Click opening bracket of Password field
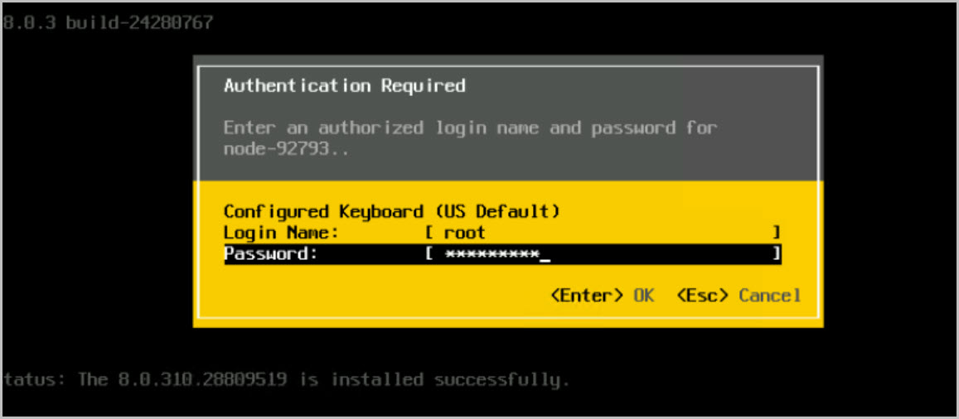The height and width of the screenshot is (419, 959). coord(429,253)
